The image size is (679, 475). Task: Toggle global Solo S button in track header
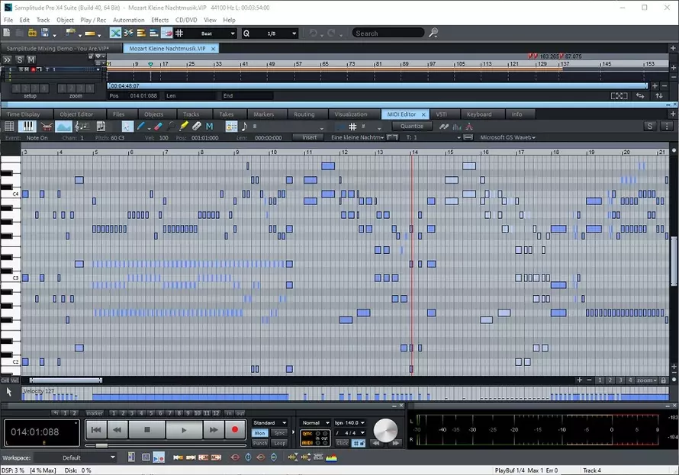20,59
